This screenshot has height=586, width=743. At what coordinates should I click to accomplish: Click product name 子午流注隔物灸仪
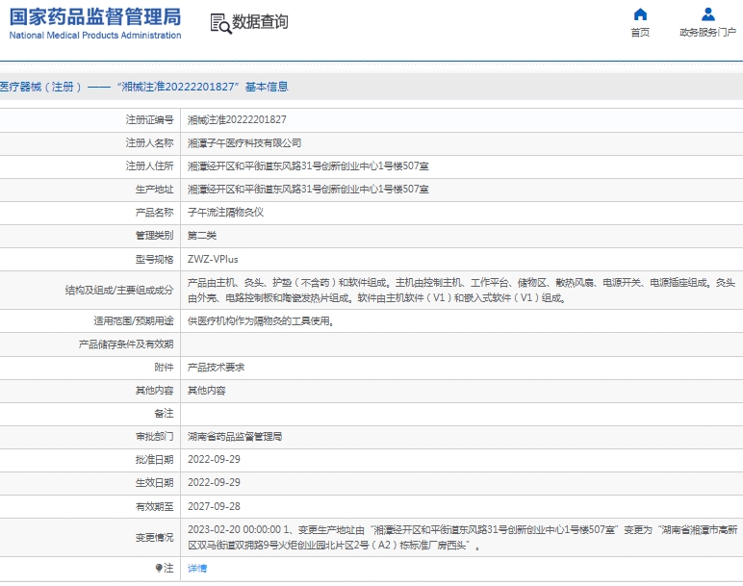(225, 213)
